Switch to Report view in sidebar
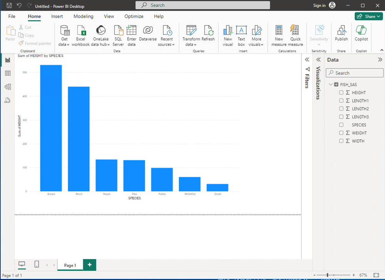Screen dimensions: 385x280 [x=8, y=60]
